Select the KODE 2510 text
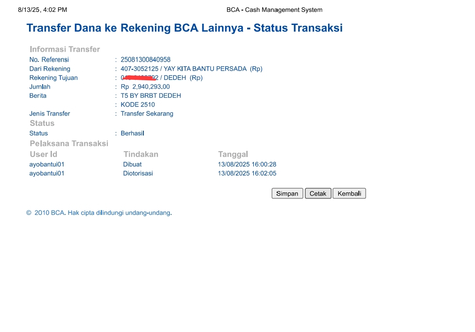Screen dimensions: 475x332 pyautogui.click(x=138, y=105)
